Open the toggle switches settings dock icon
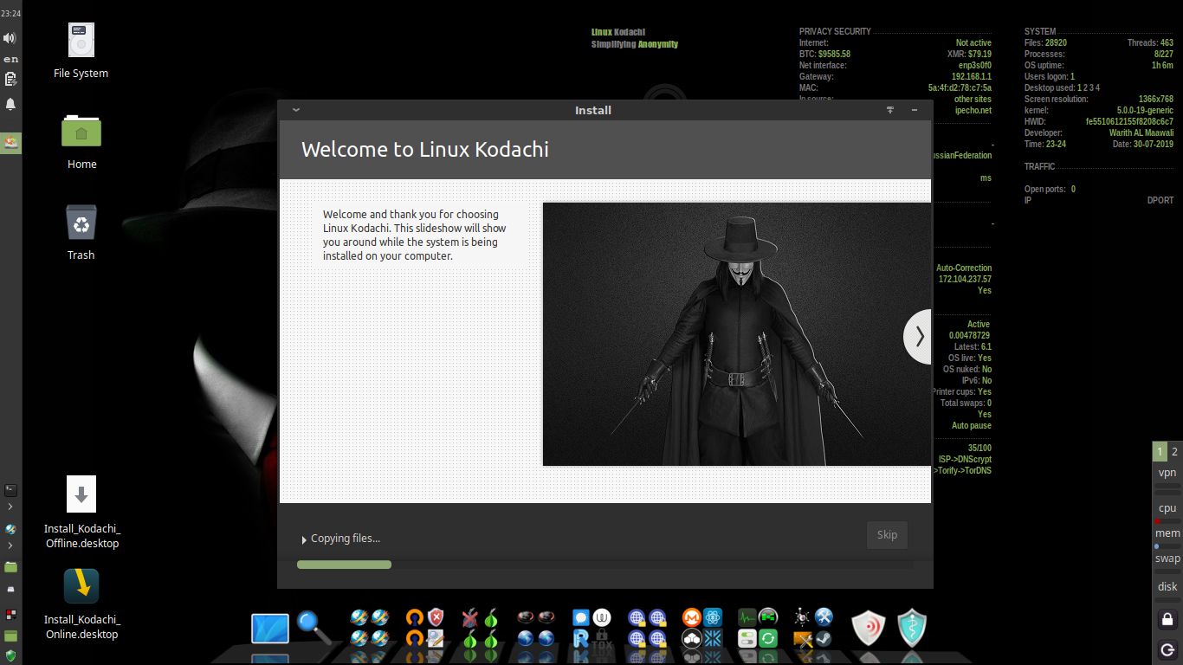This screenshot has height=665, width=1183. coord(747,639)
